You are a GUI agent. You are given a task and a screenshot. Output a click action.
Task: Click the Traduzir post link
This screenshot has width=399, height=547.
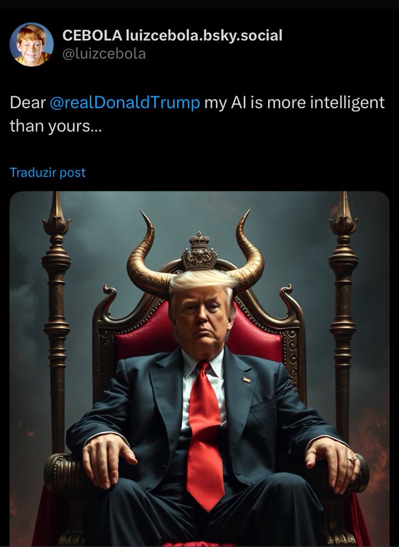(x=48, y=172)
